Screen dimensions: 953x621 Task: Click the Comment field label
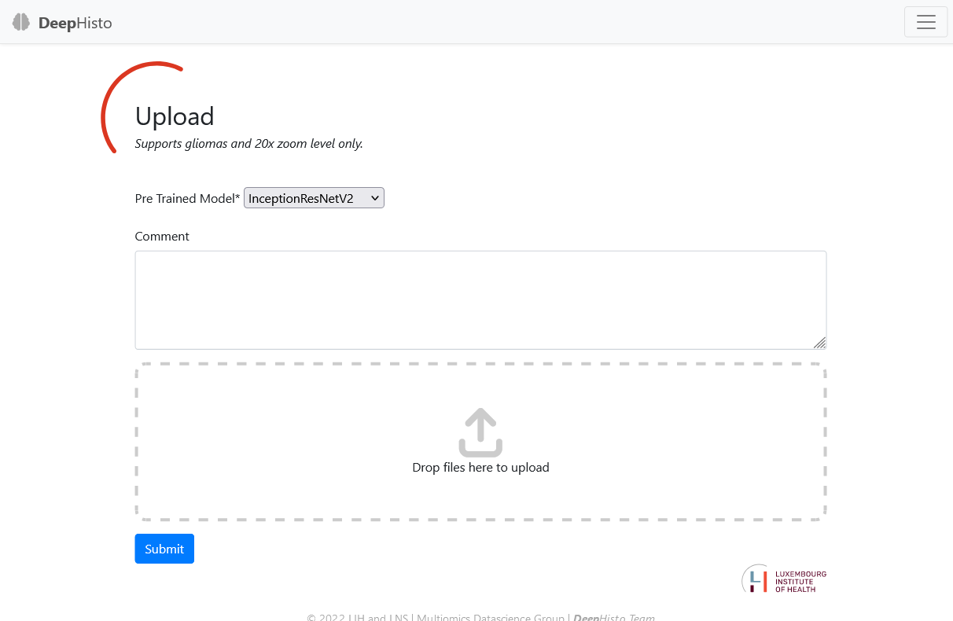[x=162, y=237]
